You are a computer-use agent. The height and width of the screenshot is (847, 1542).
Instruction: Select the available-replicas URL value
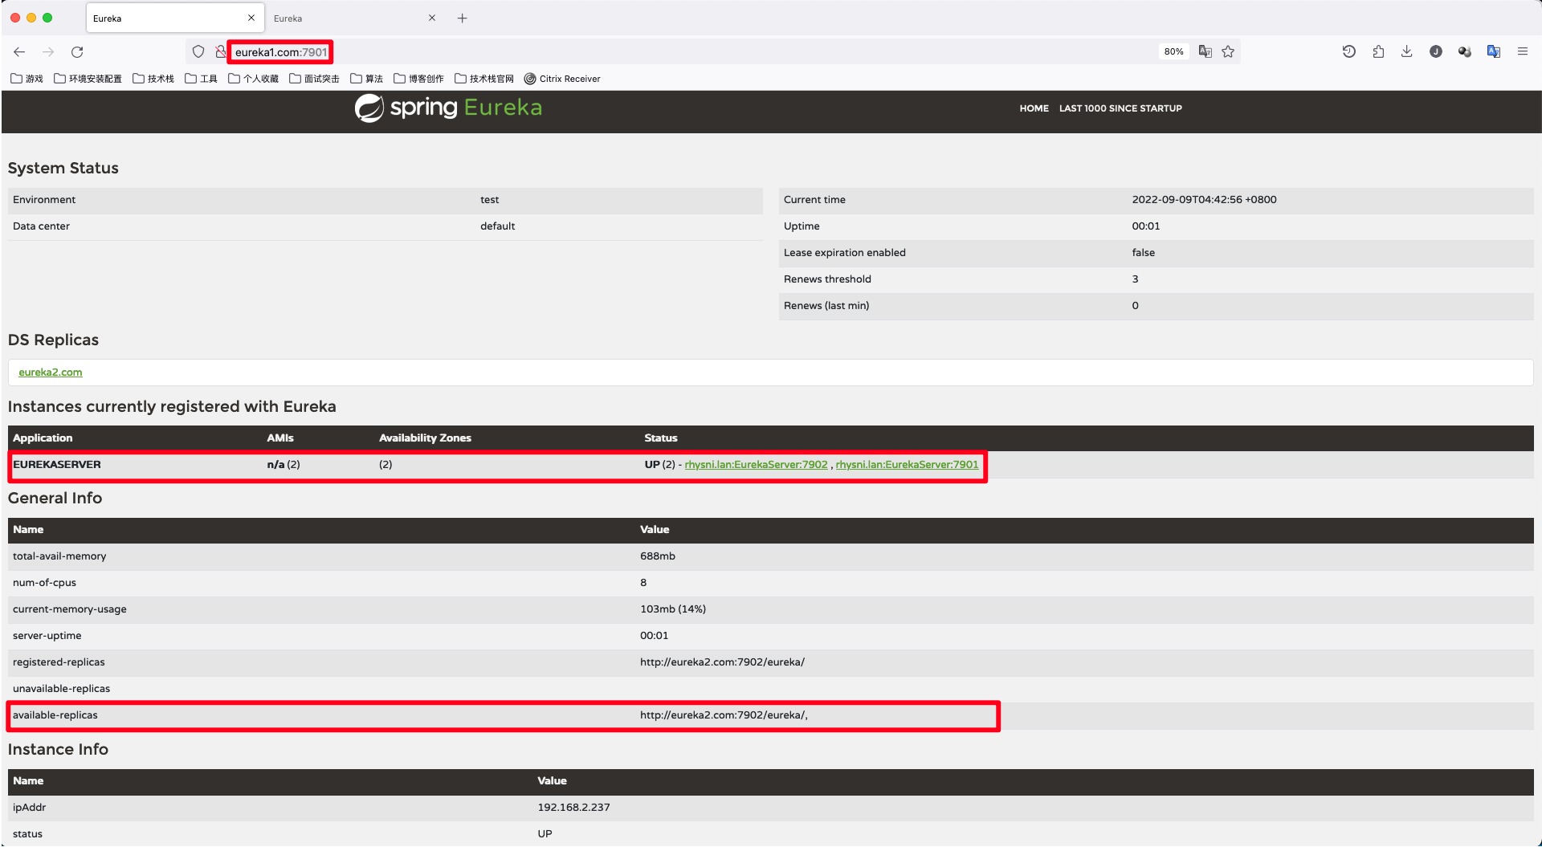coord(724,715)
